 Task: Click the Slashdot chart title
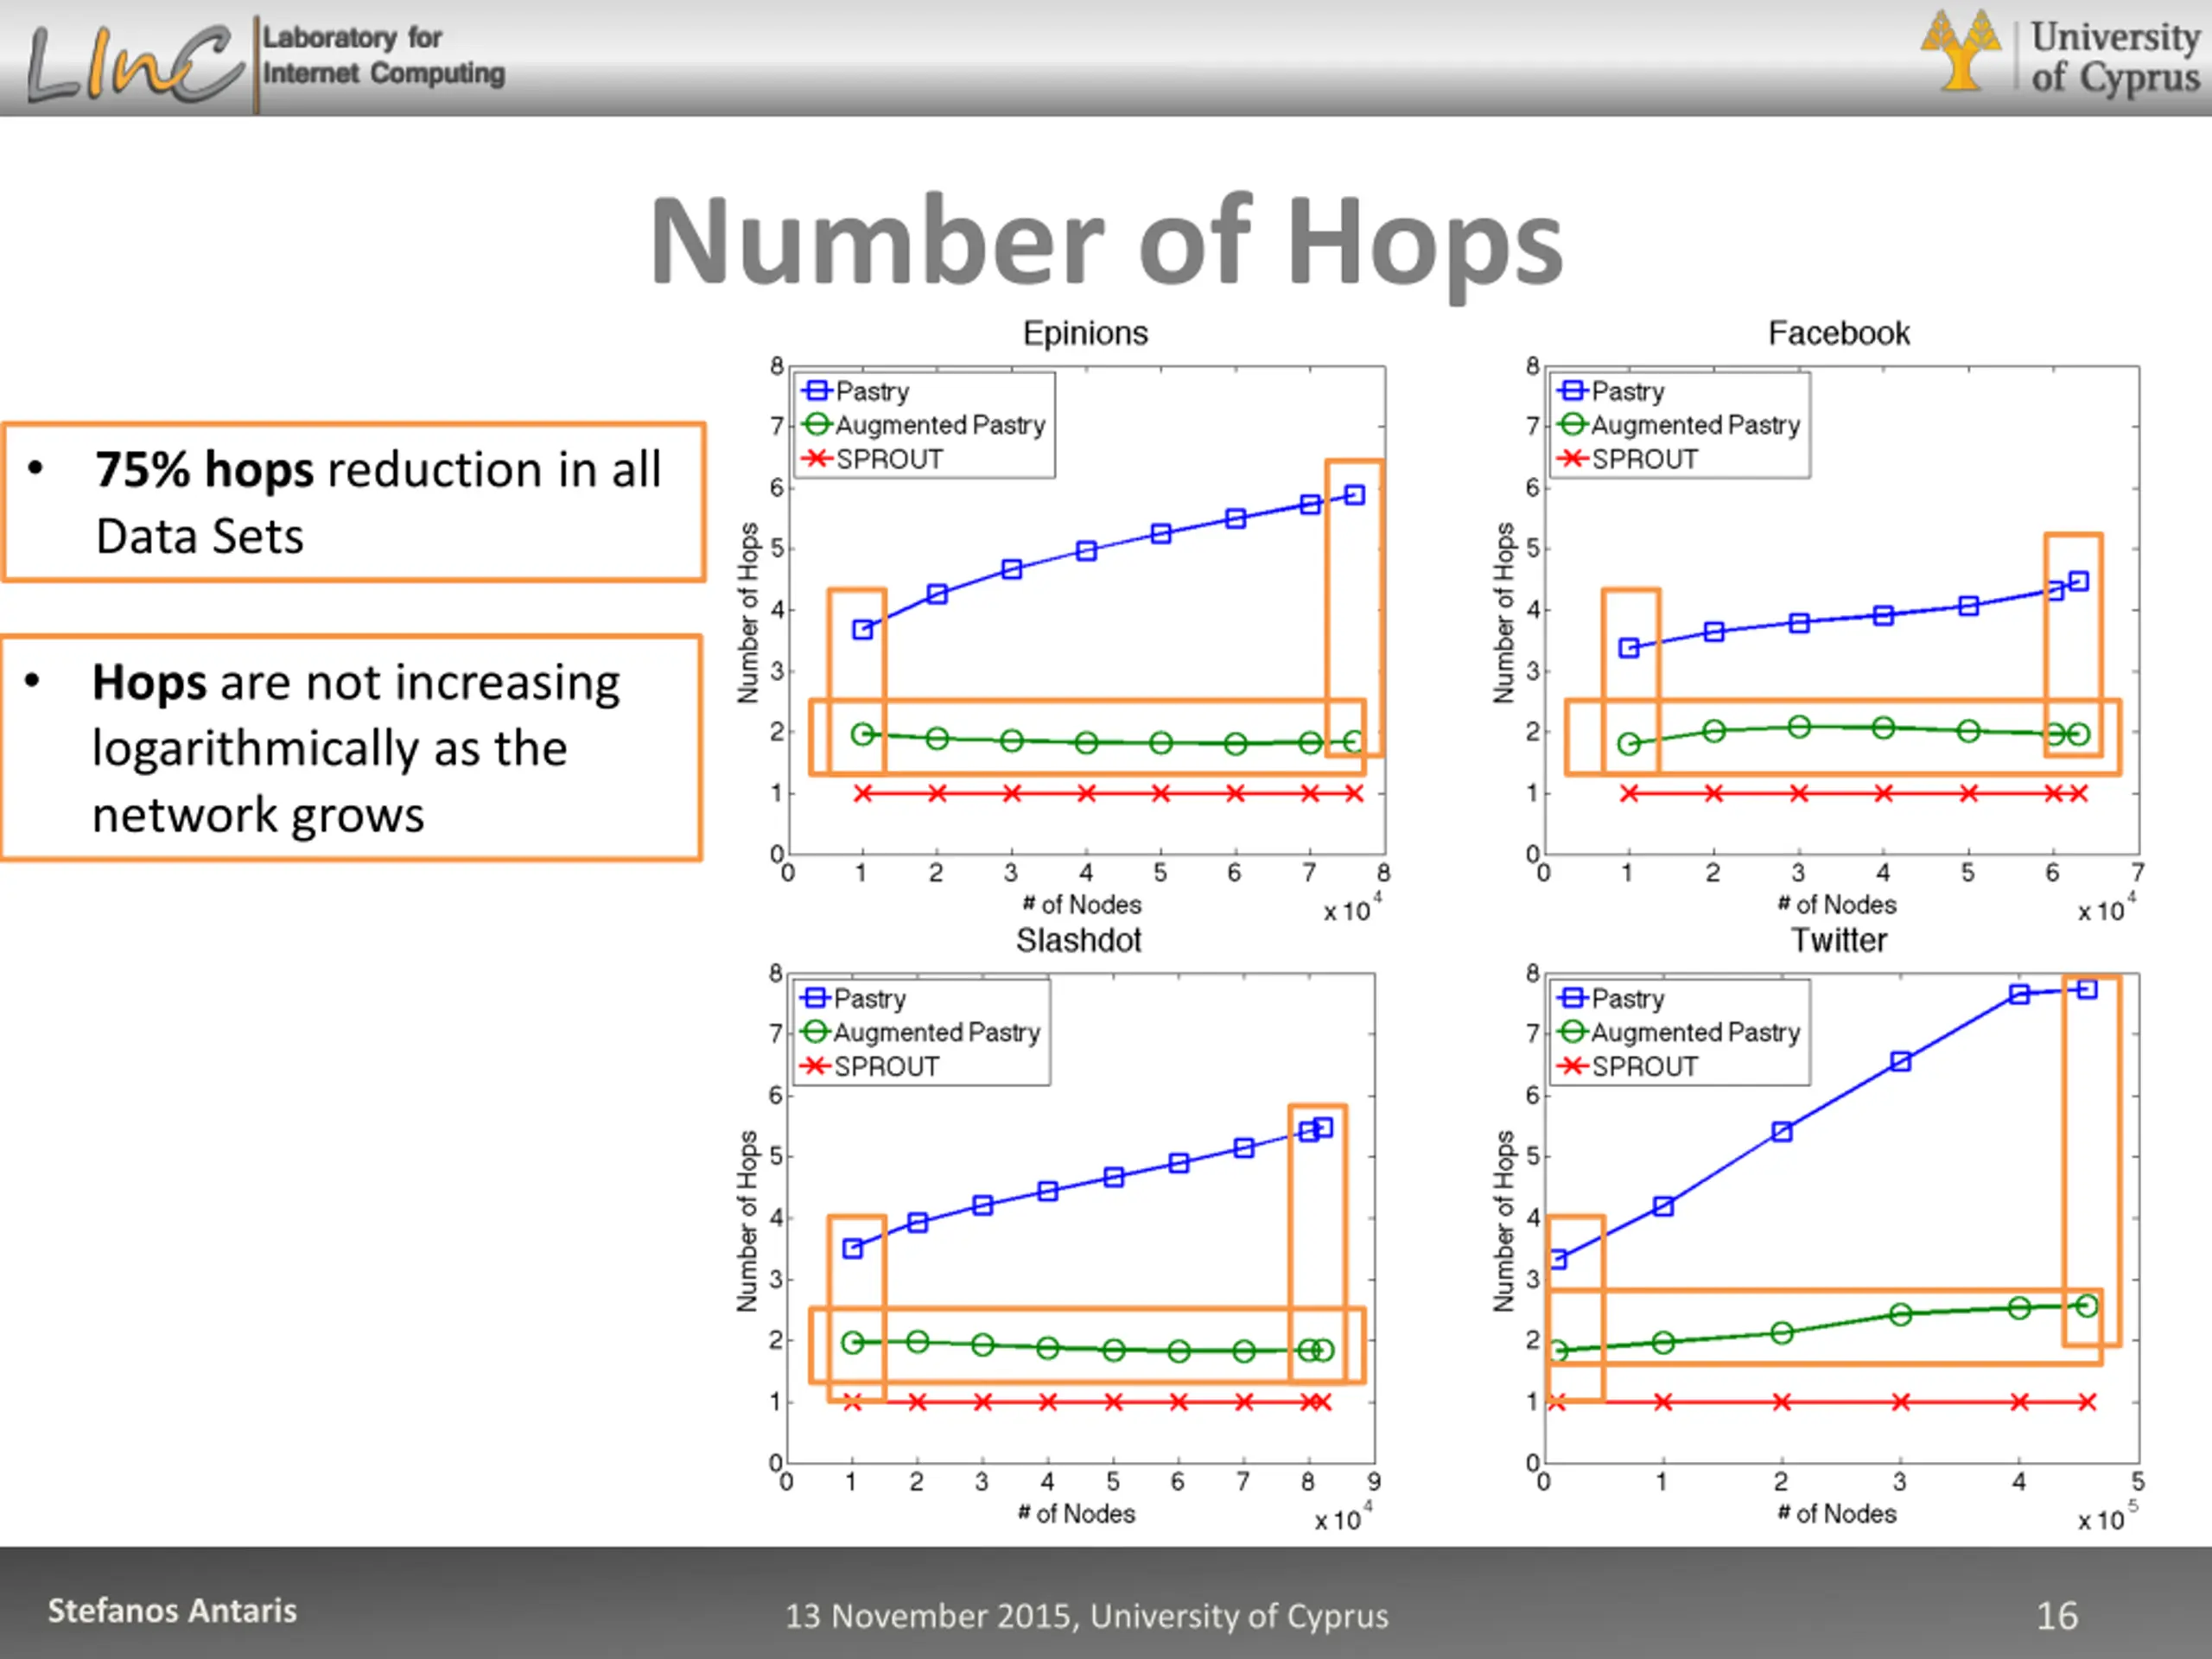click(x=1079, y=940)
